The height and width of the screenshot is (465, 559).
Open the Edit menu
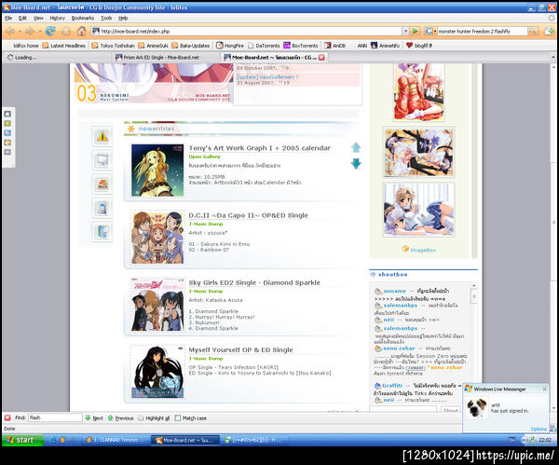pos(22,18)
